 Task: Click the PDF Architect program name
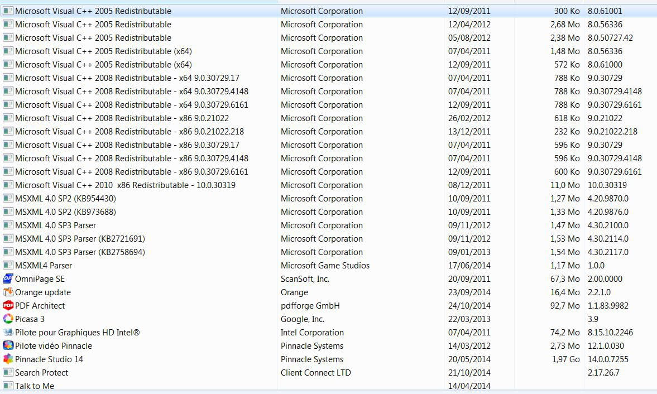click(x=40, y=306)
